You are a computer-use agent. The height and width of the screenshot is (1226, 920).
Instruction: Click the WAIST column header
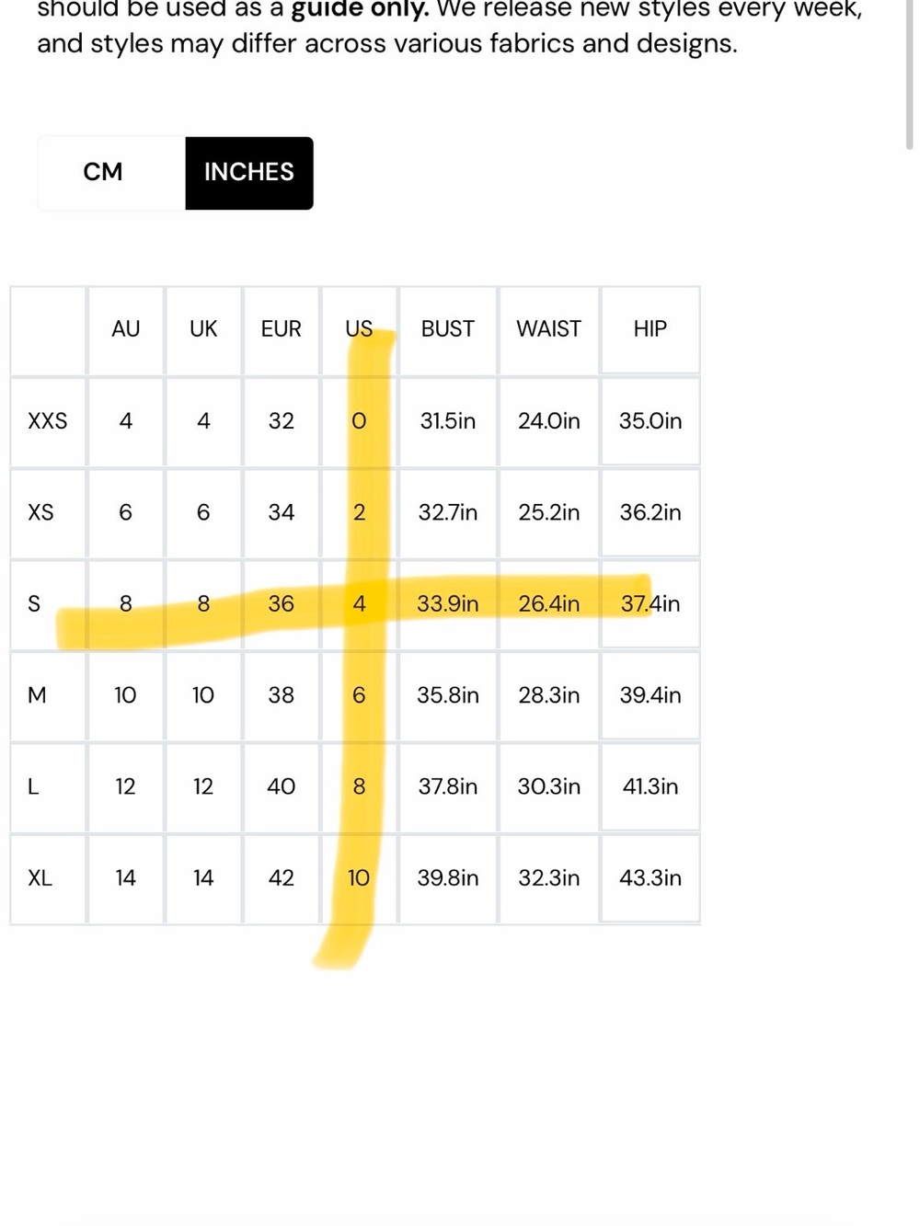pos(549,329)
